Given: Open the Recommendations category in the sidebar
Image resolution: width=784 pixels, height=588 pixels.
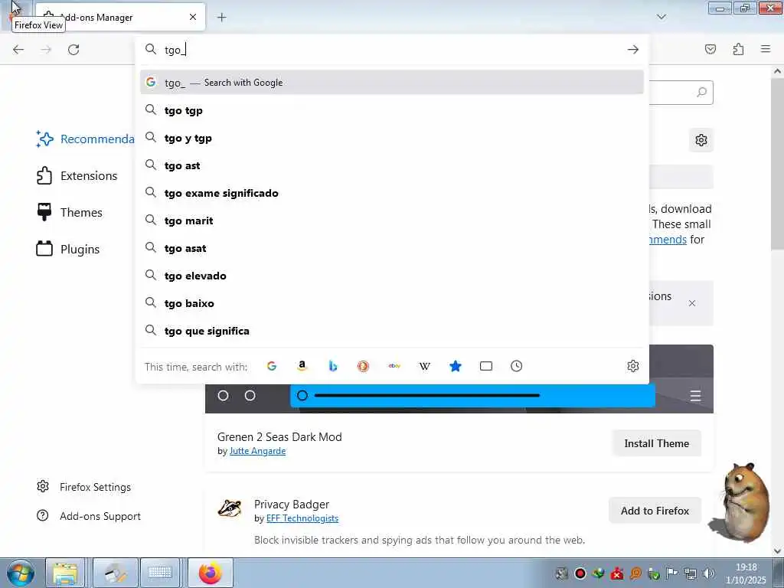Looking at the screenshot, I should coord(84,139).
